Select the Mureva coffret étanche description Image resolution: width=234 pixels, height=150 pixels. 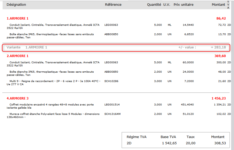click(53, 115)
